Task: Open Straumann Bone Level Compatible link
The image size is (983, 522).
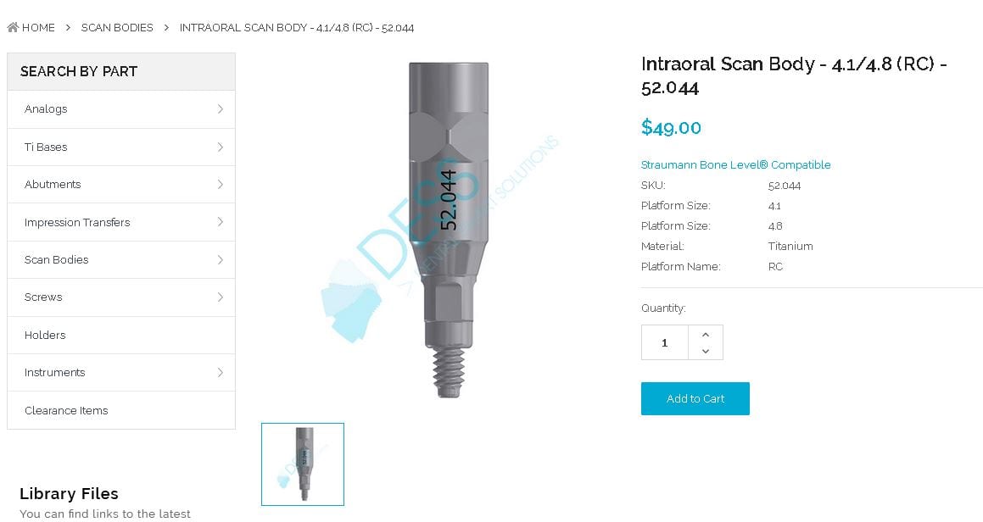Action: pyautogui.click(x=735, y=164)
